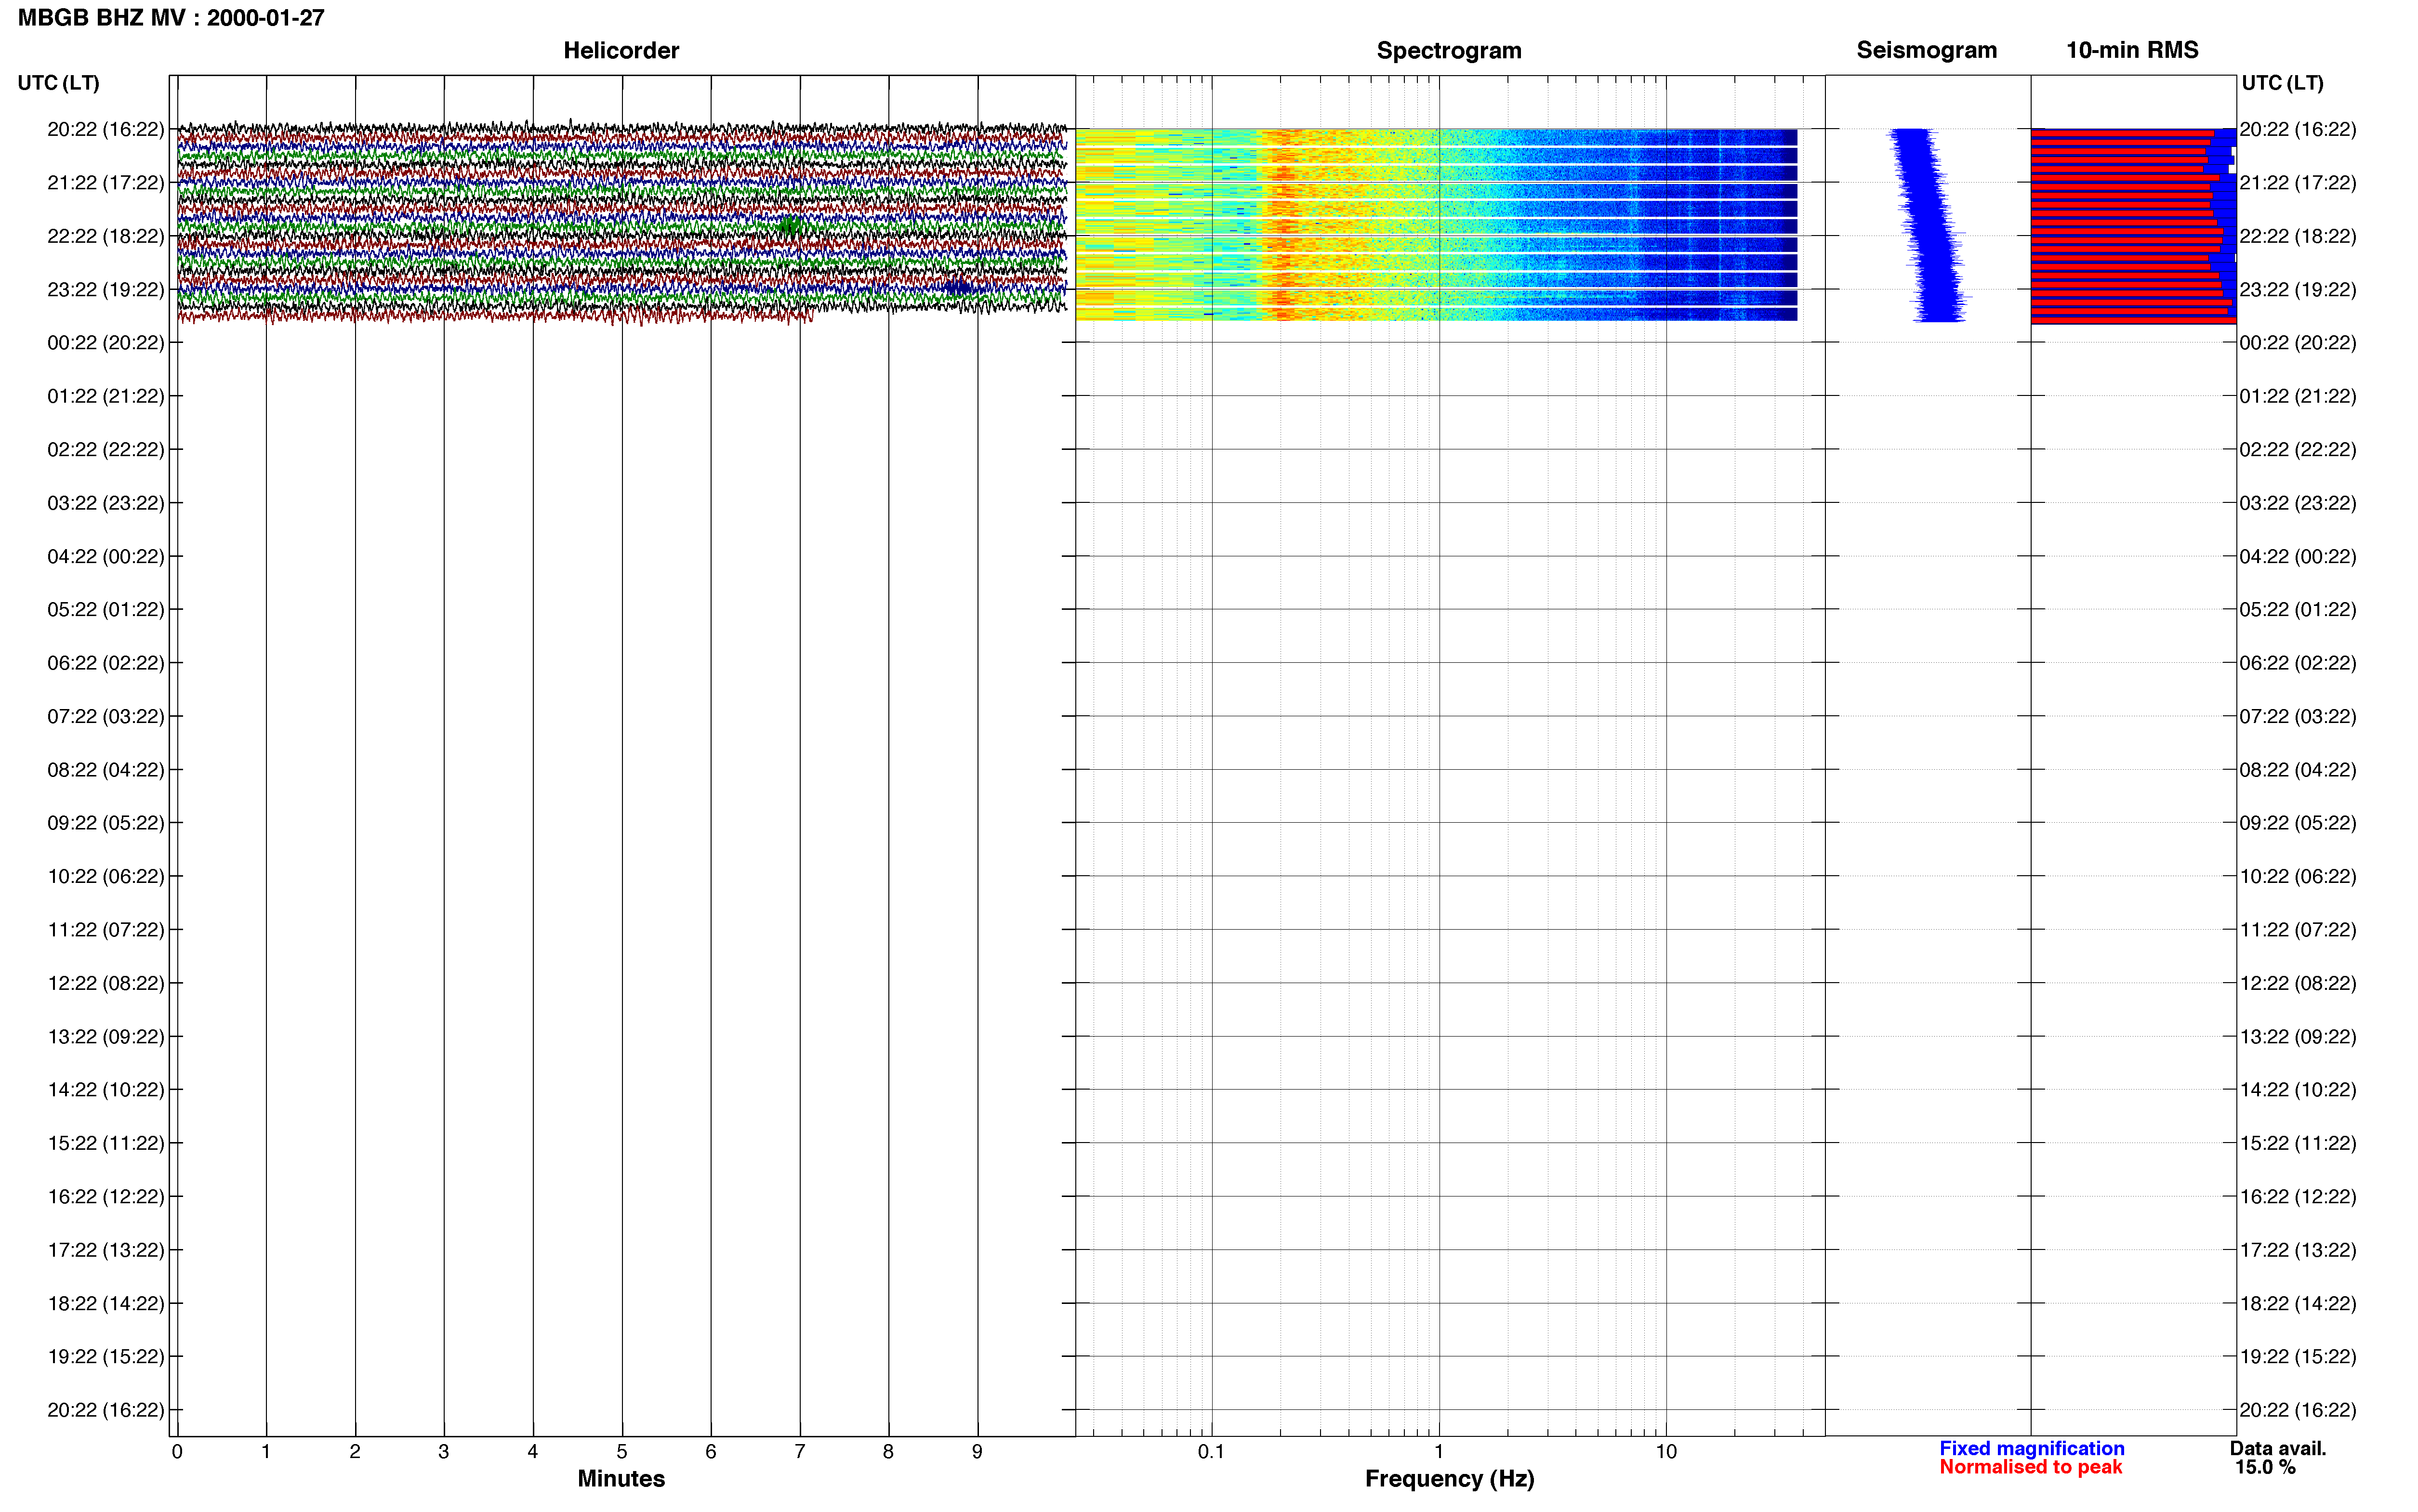Screen dimensions: 2418x1512
Task: Click left time label '05:22 (01:22)'
Action: [106, 609]
